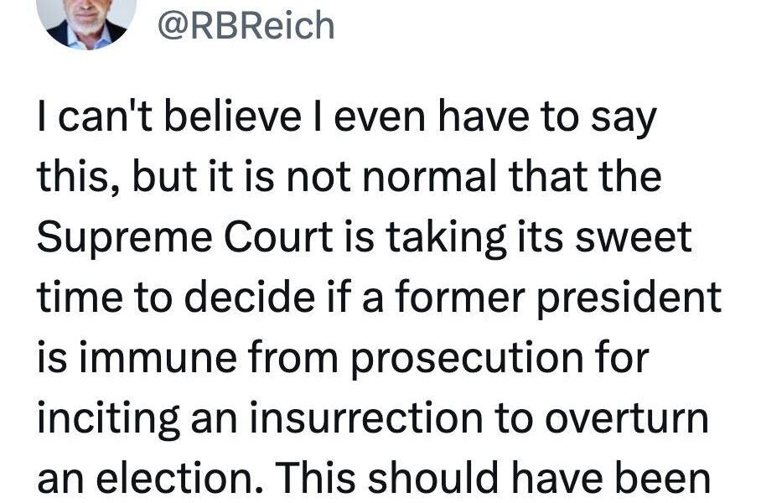Select the words "Supreme Court" in the tweet
Viewport: 761px width, 503px height.
[x=185, y=238]
